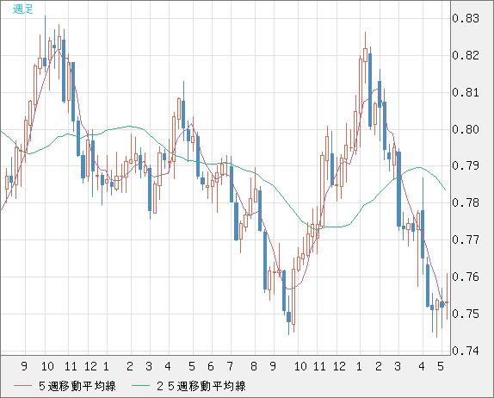Select the 0.83 price axis label

click(x=466, y=18)
